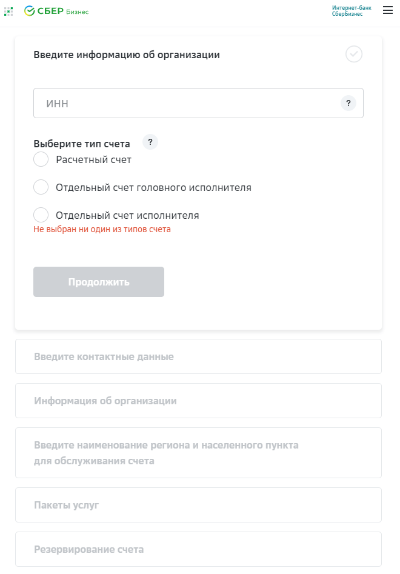Click the ИНН help question mark icon

point(348,103)
